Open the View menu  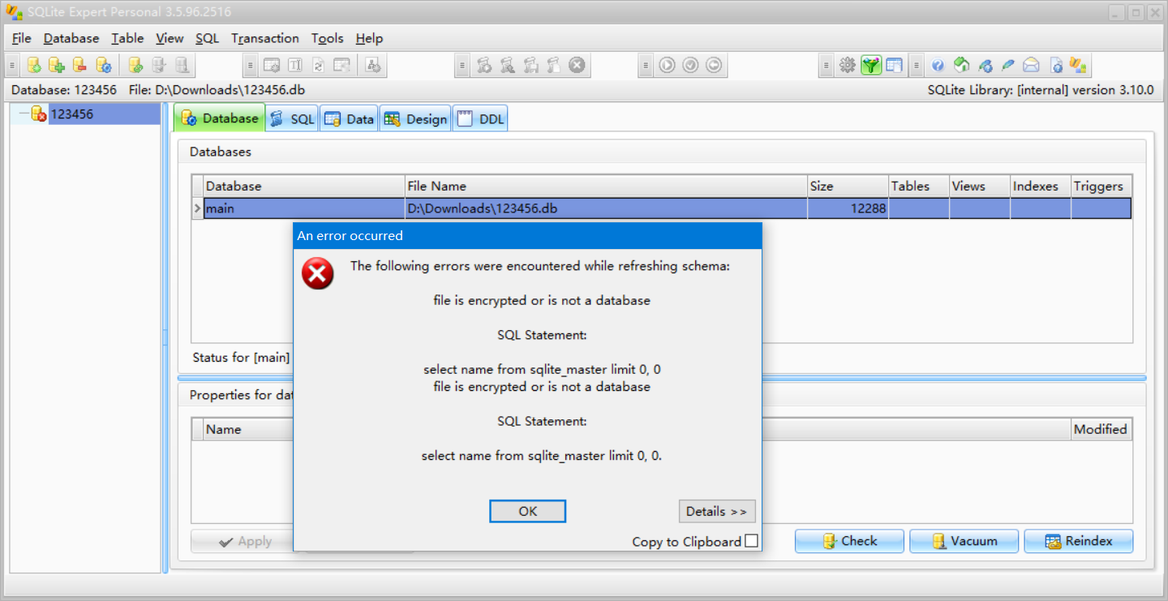tap(170, 38)
